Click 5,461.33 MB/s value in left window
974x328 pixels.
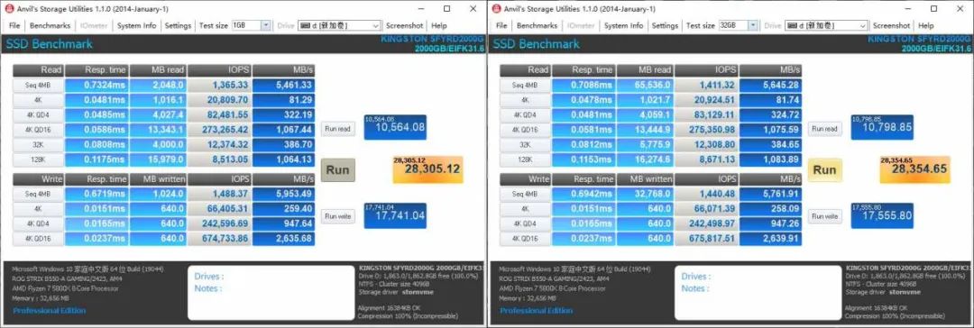click(x=283, y=85)
